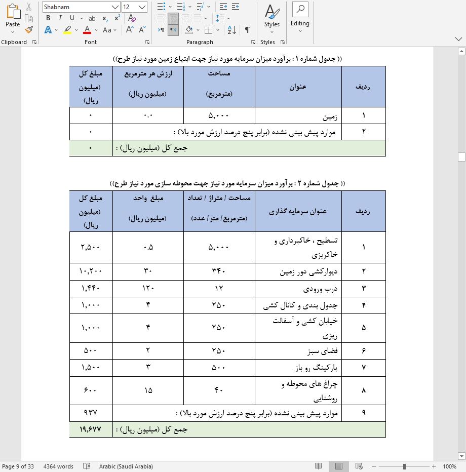This screenshot has height=472, width=466.
Task: Set right-to-left text direction
Action: (x=173, y=30)
